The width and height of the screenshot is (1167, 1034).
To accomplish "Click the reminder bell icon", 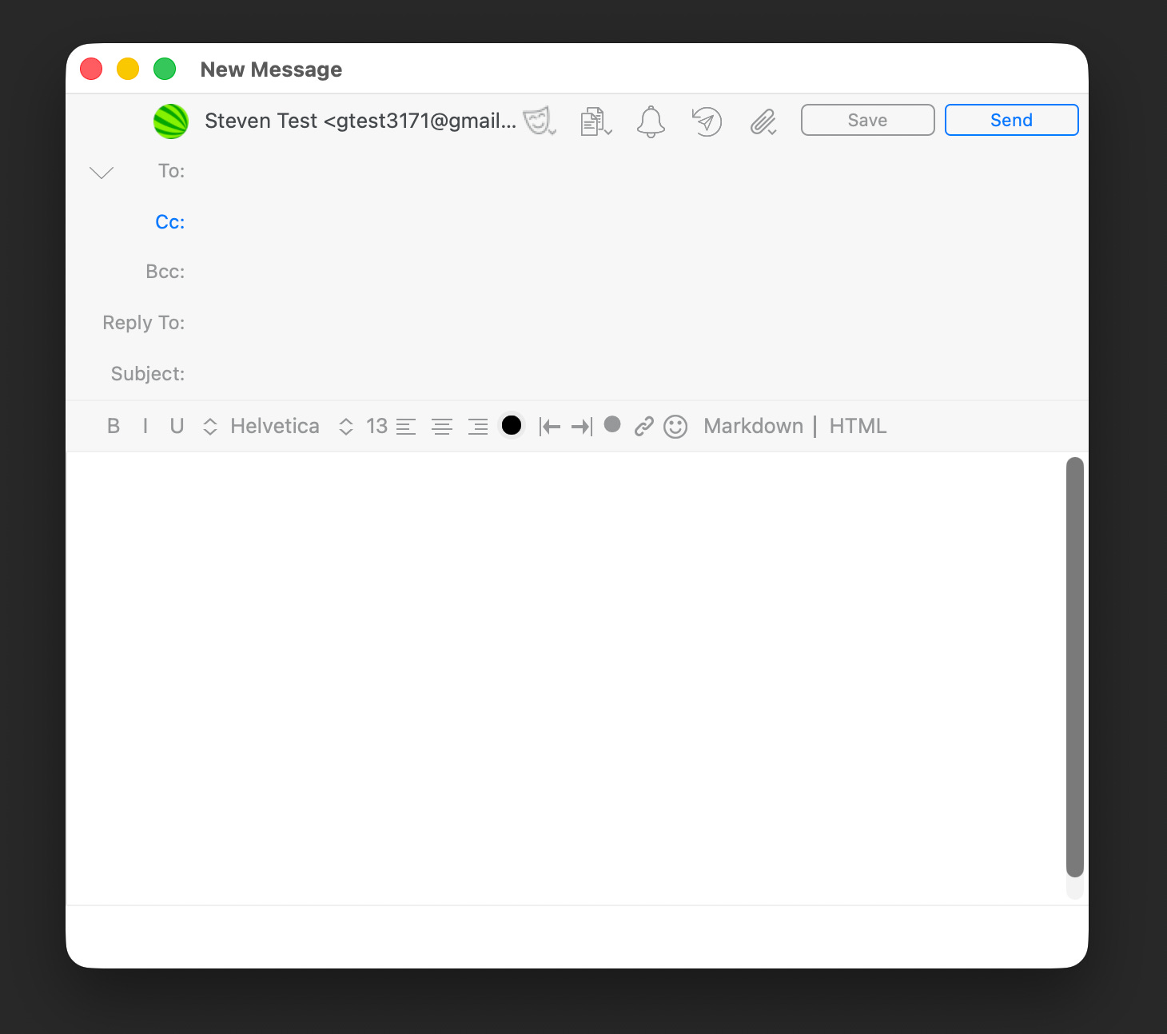I will pyautogui.click(x=651, y=121).
